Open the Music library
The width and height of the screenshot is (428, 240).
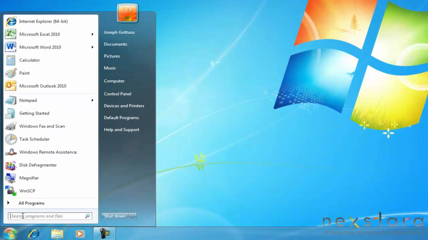(x=110, y=68)
